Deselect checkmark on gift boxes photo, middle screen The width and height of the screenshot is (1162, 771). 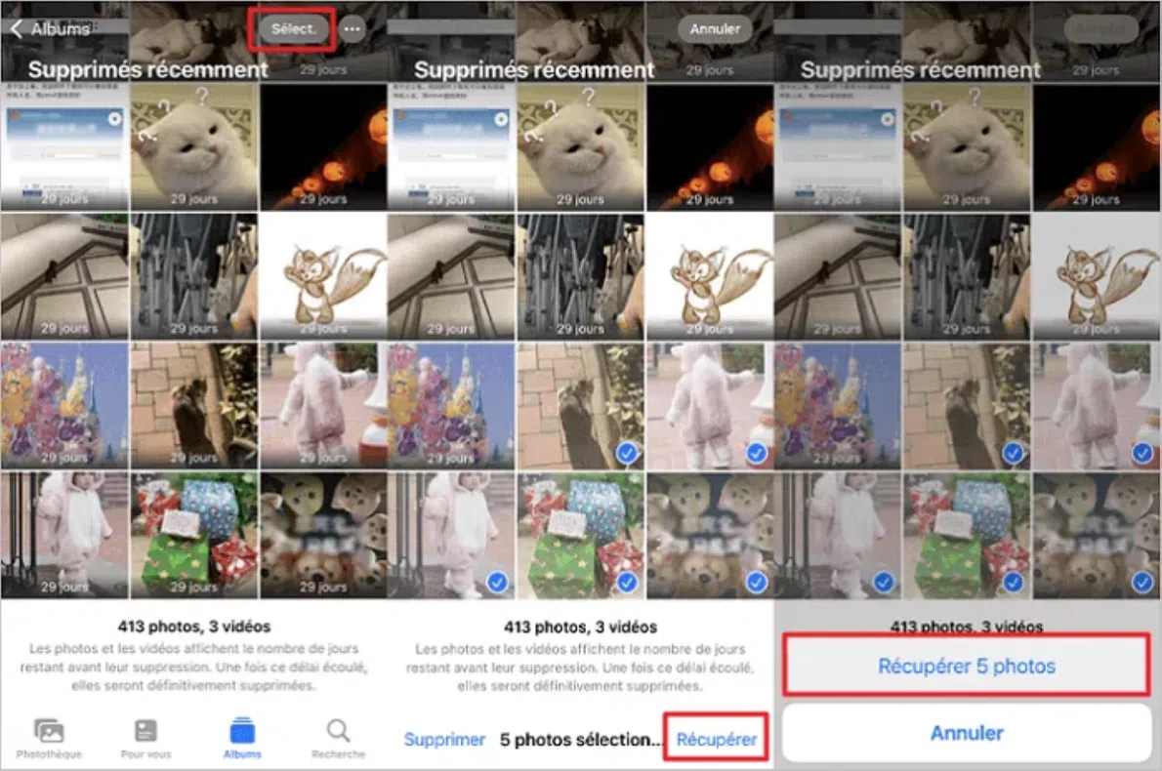pyautogui.click(x=627, y=582)
